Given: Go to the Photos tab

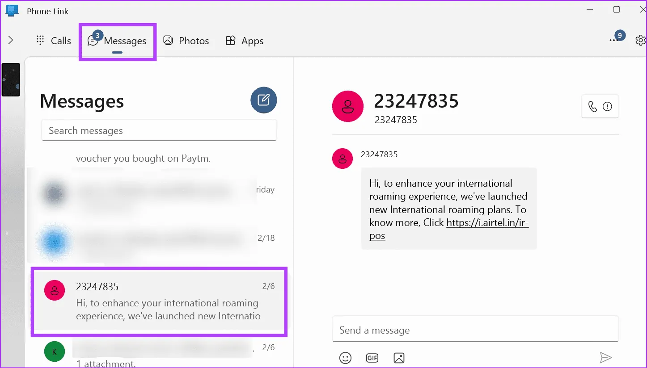Looking at the screenshot, I should [186, 41].
